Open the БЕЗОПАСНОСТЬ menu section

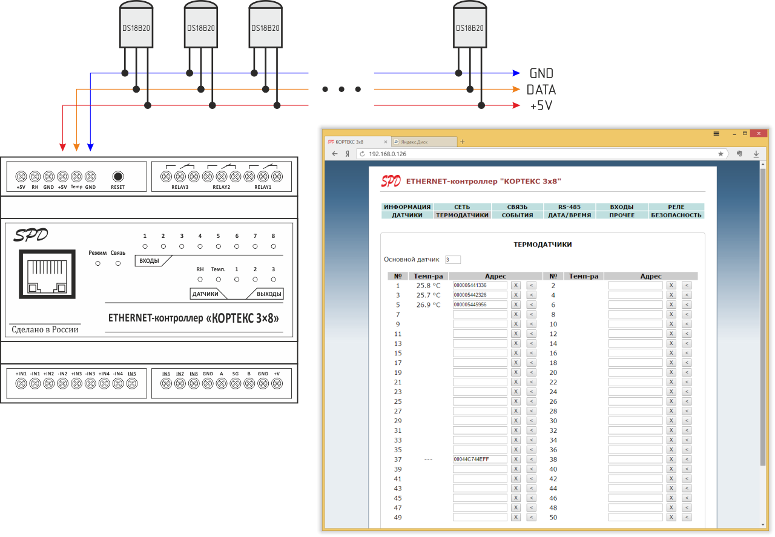[676, 215]
